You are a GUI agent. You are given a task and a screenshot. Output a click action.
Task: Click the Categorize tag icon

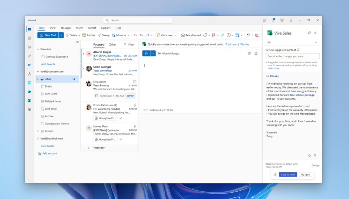click(x=205, y=35)
